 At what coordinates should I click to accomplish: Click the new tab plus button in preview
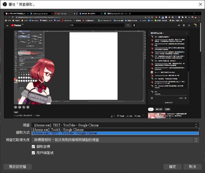point(130,14)
